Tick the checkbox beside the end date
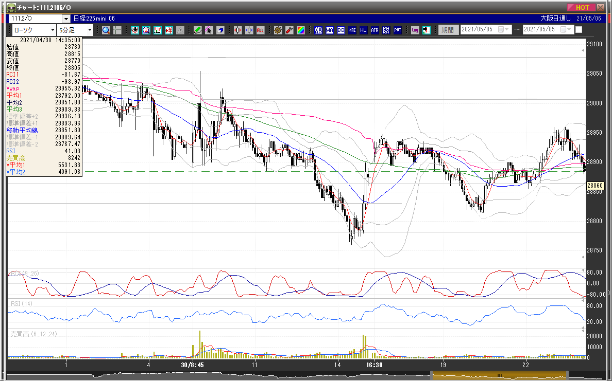Image resolution: width=612 pixels, height=381 pixels. pos(579,30)
